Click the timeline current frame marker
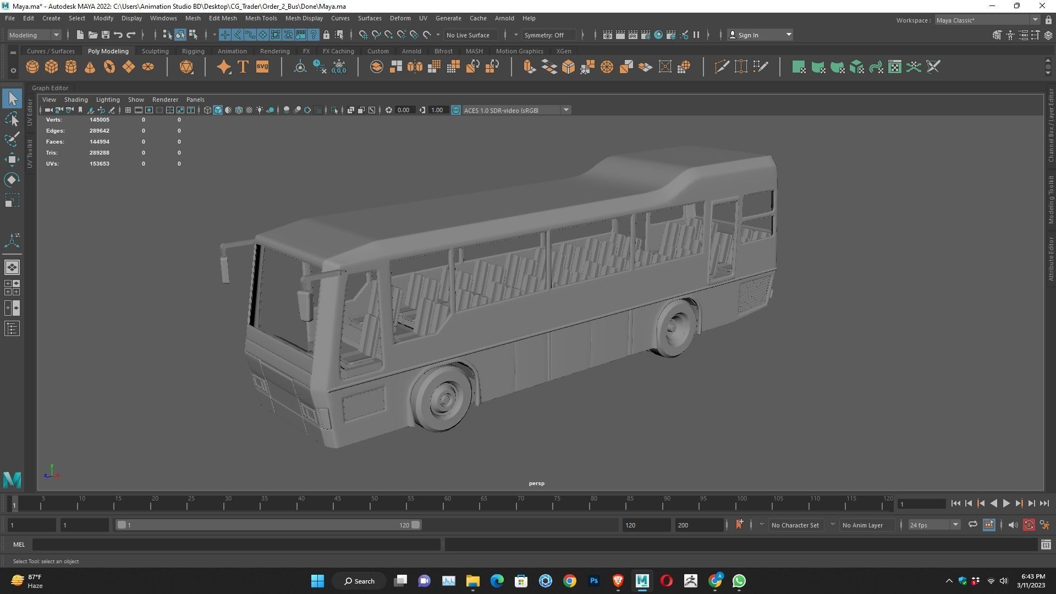 14,504
